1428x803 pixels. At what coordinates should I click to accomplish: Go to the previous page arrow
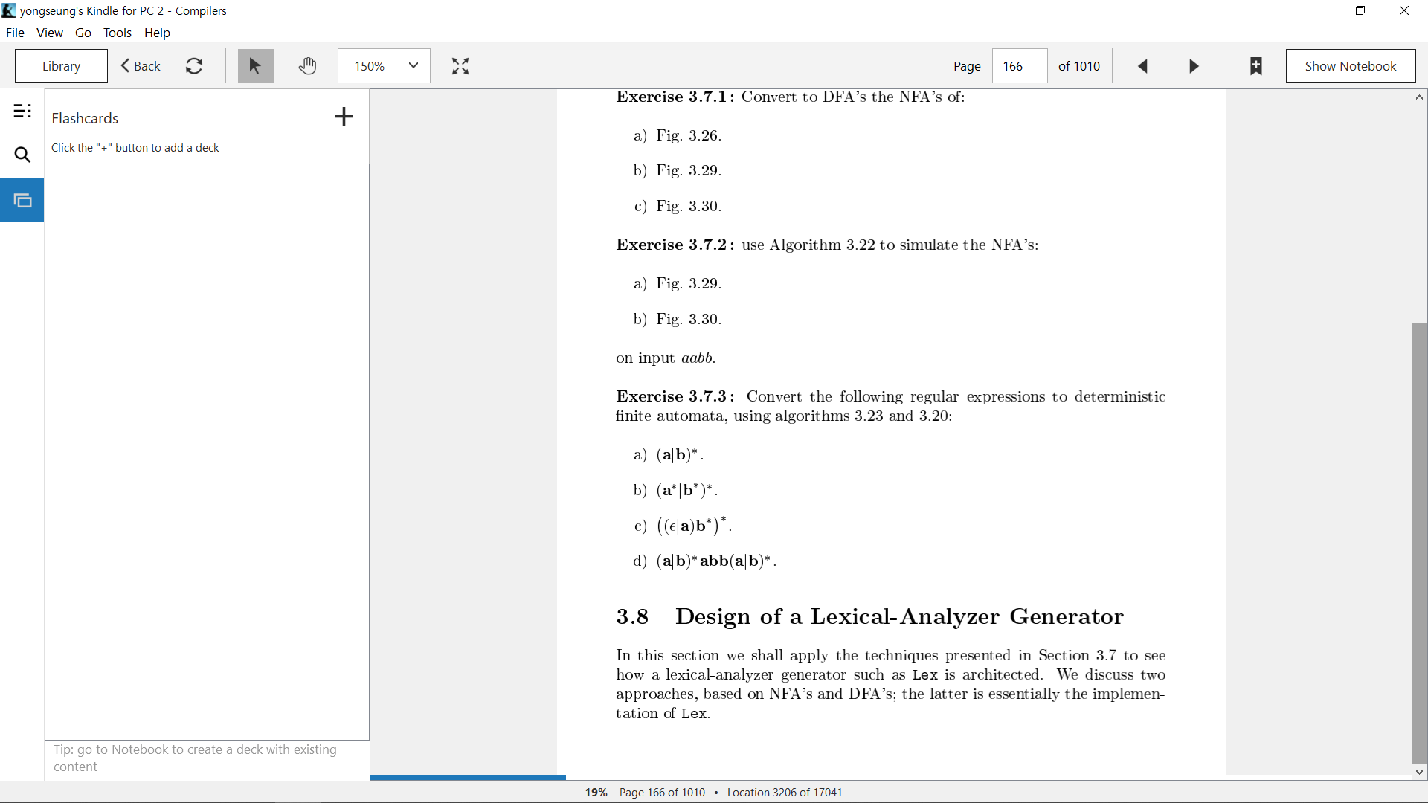(1143, 66)
